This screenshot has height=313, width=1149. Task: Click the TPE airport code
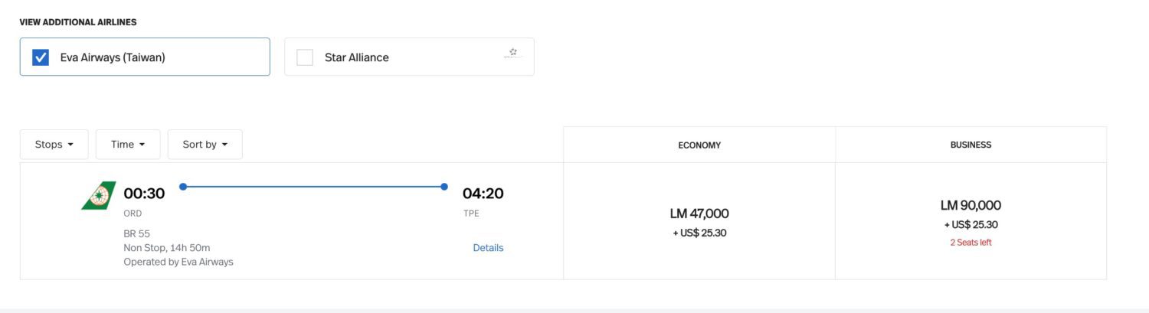click(x=471, y=214)
